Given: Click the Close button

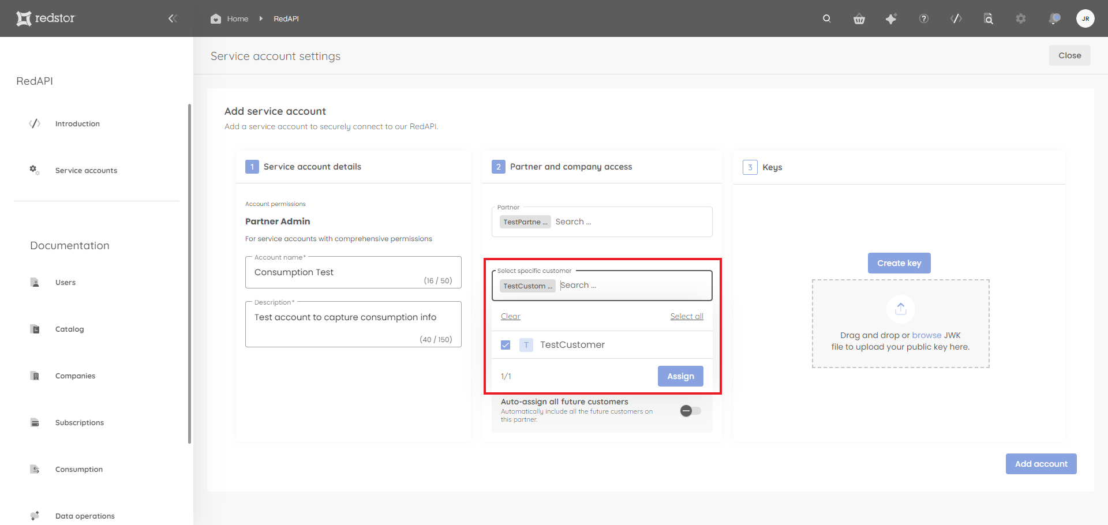Looking at the screenshot, I should tap(1069, 55).
